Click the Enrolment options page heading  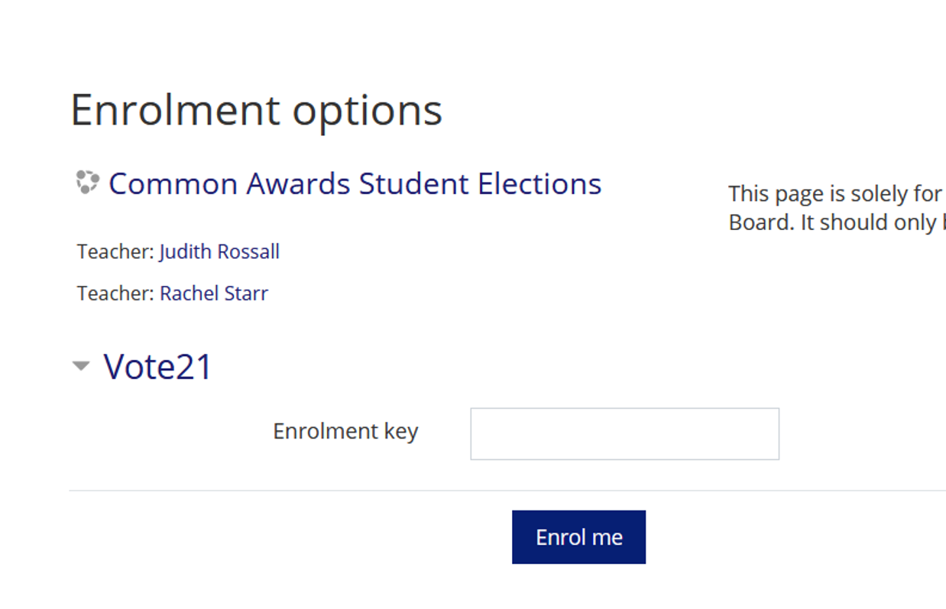click(257, 109)
